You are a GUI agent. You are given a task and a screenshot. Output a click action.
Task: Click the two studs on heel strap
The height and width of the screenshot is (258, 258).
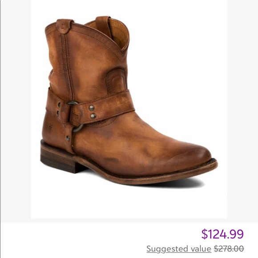tap(58, 109)
